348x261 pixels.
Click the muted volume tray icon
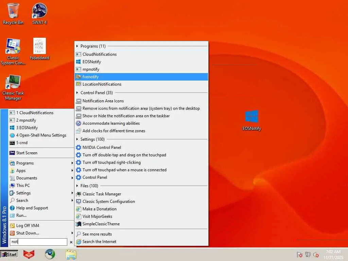coord(316,255)
